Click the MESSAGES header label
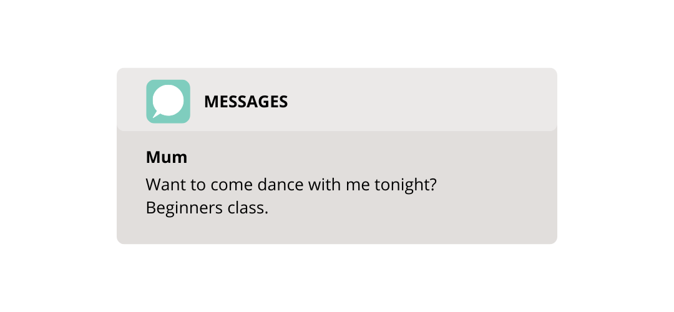Viewport: 674px width, 312px height. tap(246, 102)
